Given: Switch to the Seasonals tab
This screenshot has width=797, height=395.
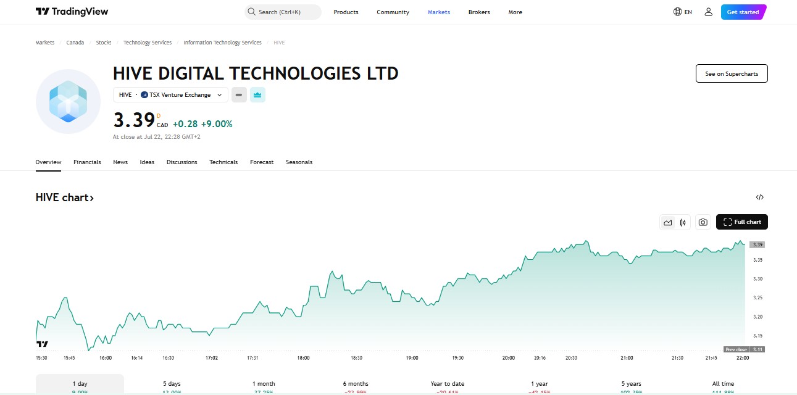Looking at the screenshot, I should coord(299,162).
